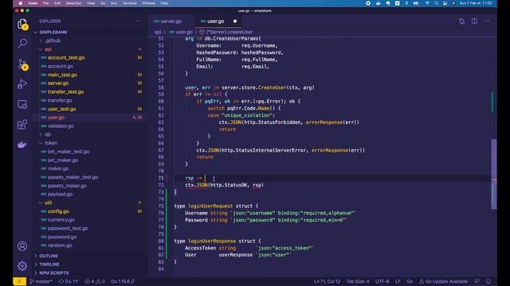This screenshot has height=286, width=510.
Task: Click api breadcrumb segment
Action: (158, 32)
